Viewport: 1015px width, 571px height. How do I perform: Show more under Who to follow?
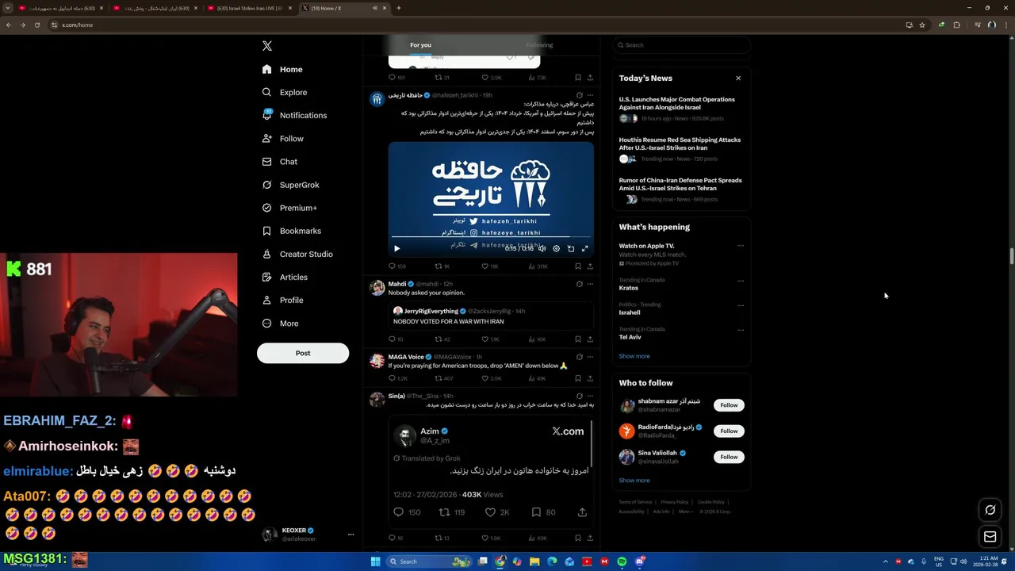(634, 481)
